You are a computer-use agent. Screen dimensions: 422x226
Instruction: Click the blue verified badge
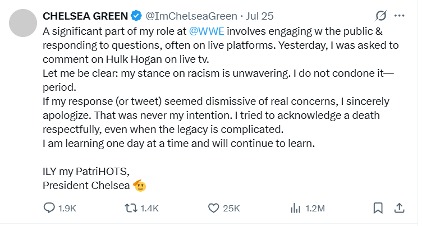[x=136, y=15]
